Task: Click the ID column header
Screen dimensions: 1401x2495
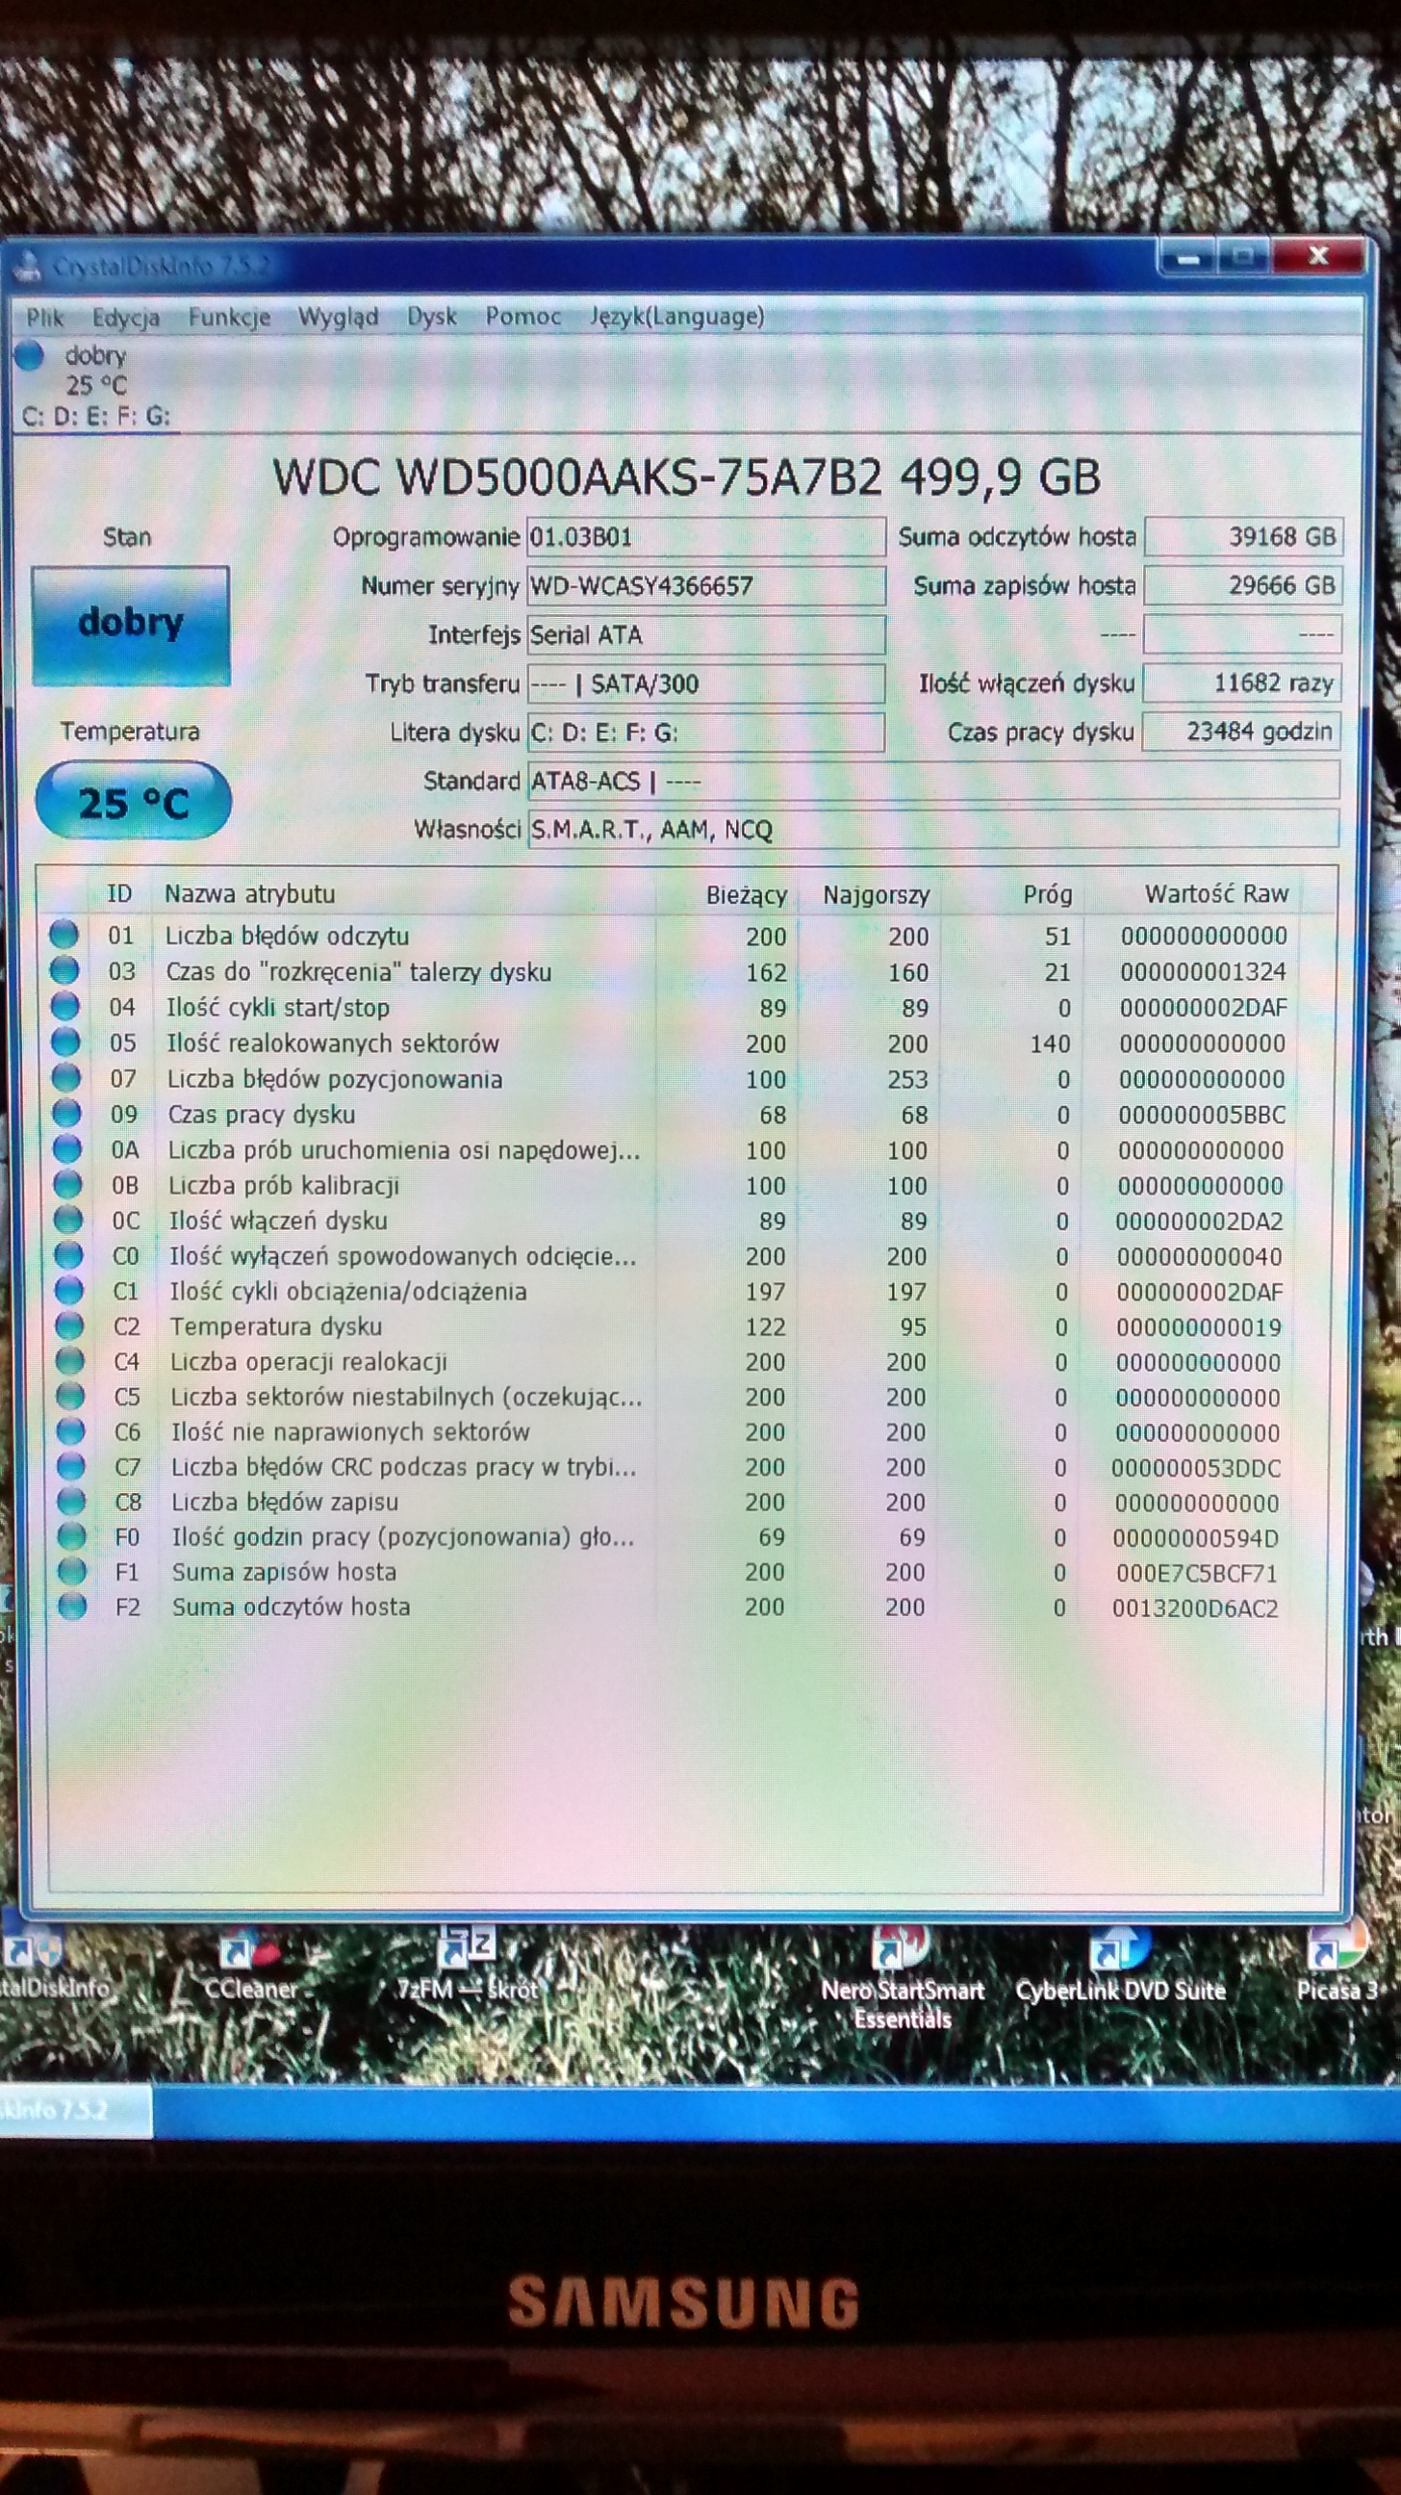Action: point(119,893)
